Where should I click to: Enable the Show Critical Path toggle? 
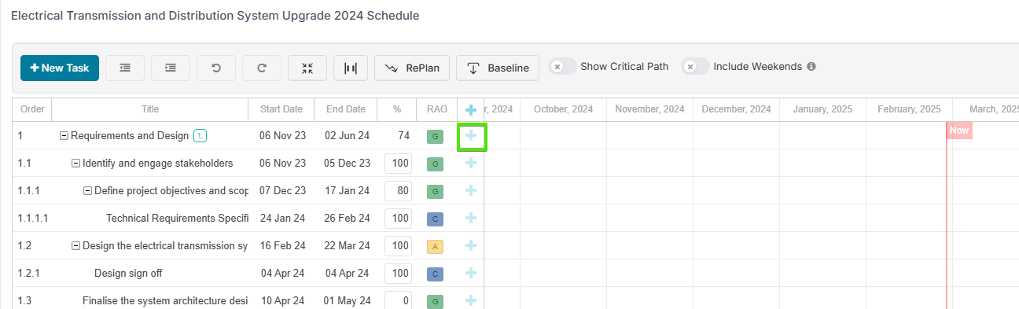(562, 67)
